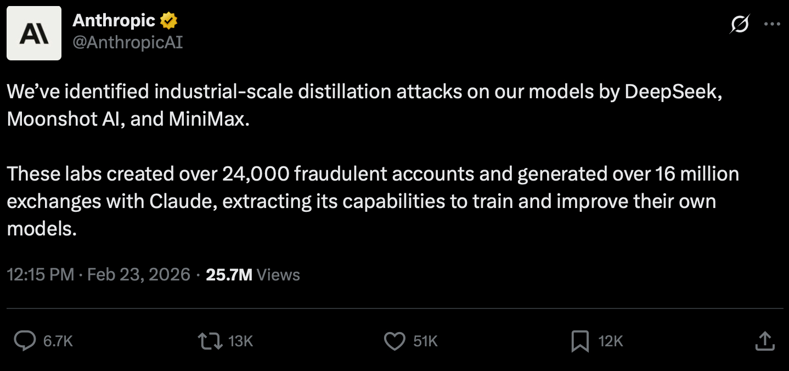Click the gold verified badge

(168, 21)
